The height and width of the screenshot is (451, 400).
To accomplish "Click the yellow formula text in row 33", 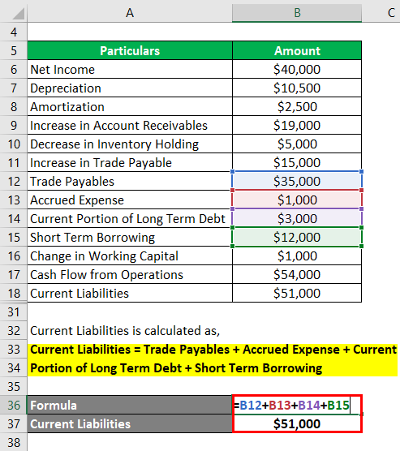I will [x=213, y=350].
